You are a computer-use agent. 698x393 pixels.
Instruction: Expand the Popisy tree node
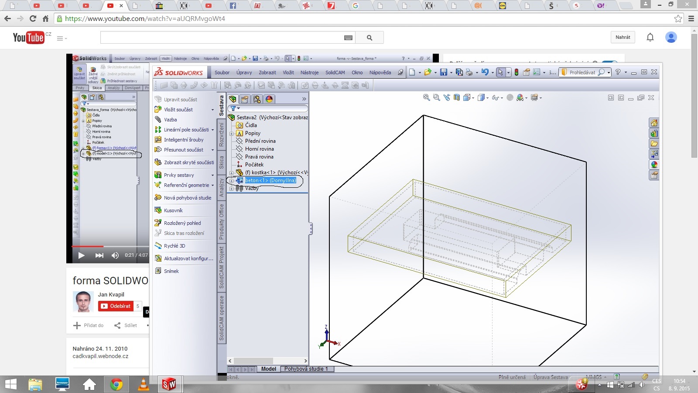pos(232,133)
